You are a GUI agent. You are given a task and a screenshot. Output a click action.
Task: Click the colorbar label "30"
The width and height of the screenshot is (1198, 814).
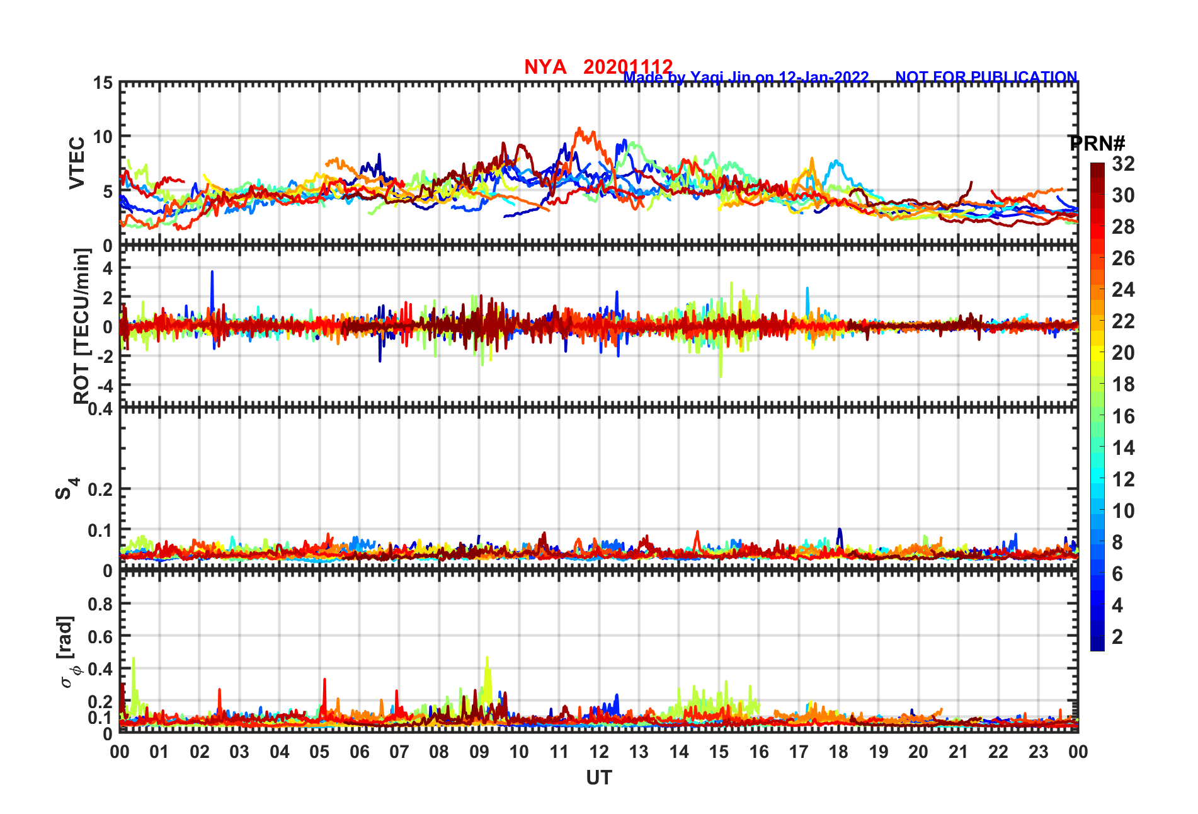(x=1123, y=195)
